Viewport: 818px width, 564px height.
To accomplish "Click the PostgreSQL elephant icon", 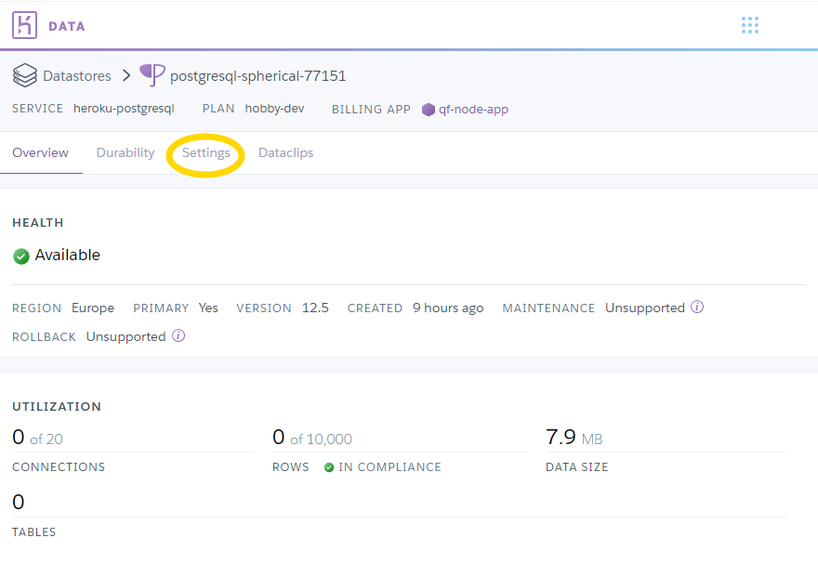I will coord(152,75).
